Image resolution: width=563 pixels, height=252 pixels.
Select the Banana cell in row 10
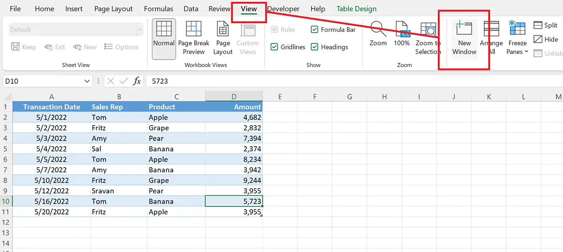coord(176,201)
